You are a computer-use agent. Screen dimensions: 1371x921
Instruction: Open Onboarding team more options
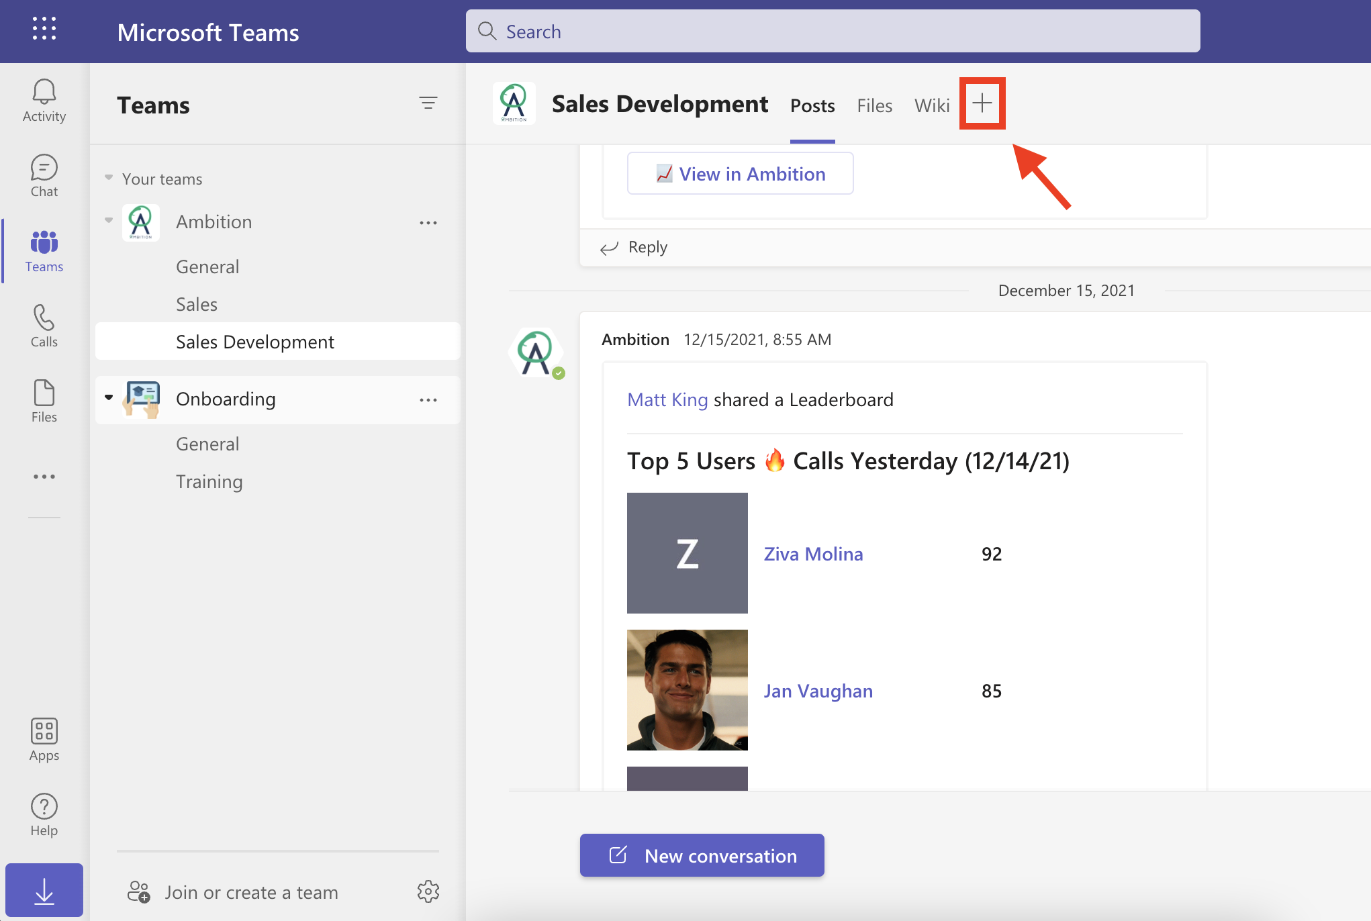428,399
